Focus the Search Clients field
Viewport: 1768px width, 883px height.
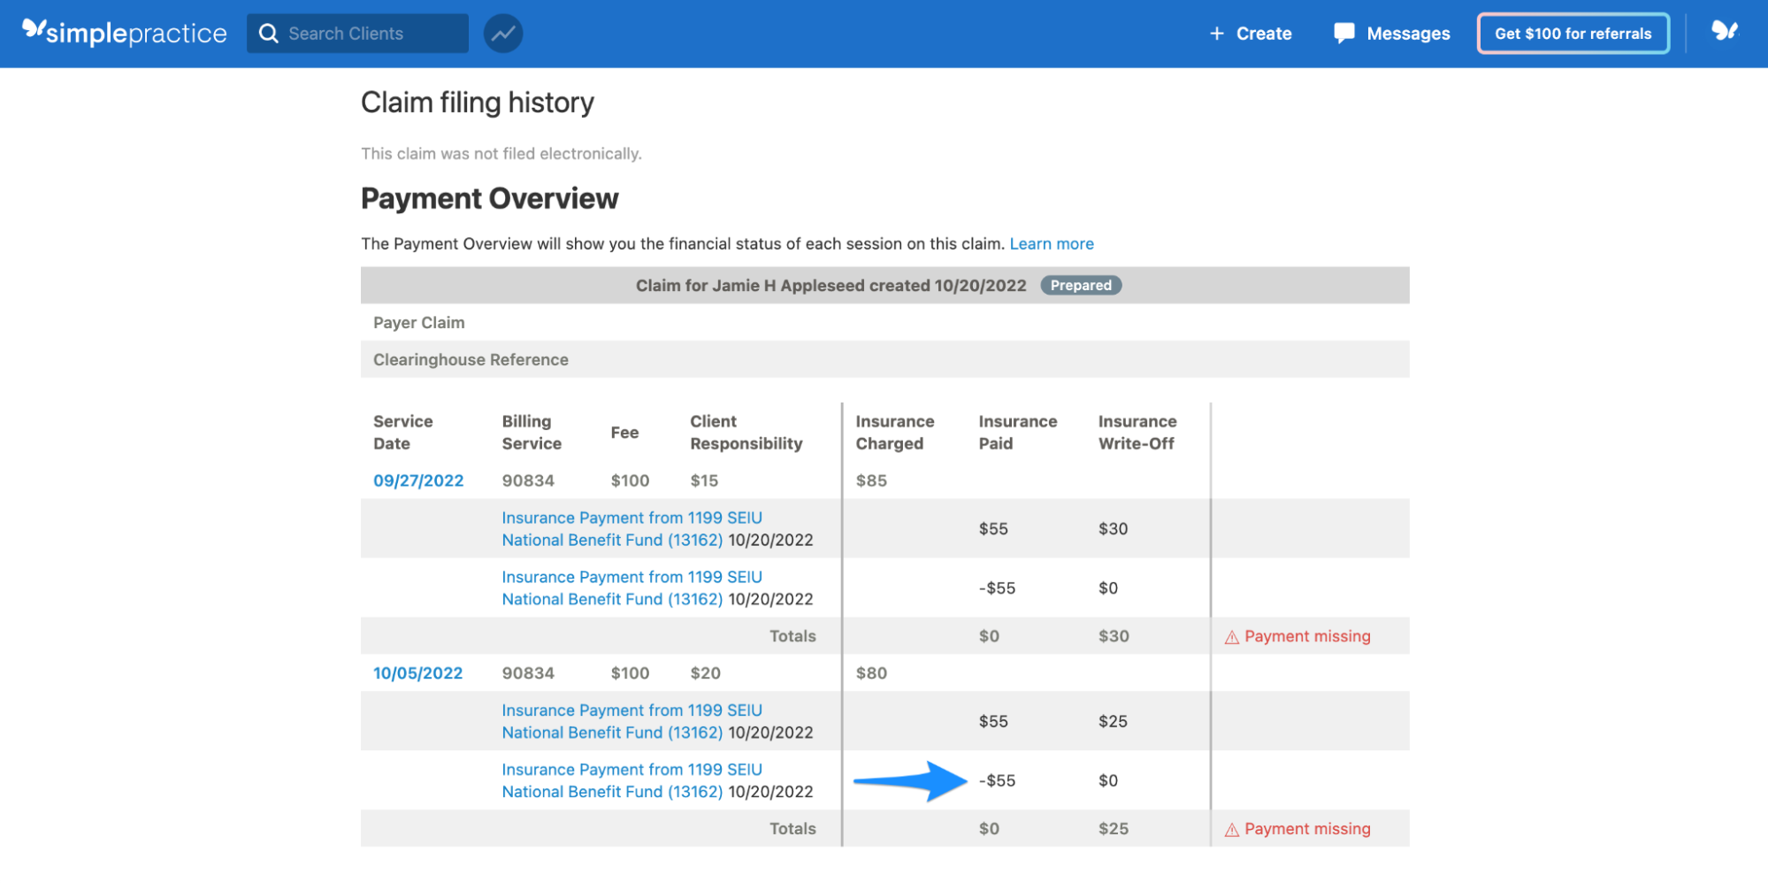click(x=357, y=34)
